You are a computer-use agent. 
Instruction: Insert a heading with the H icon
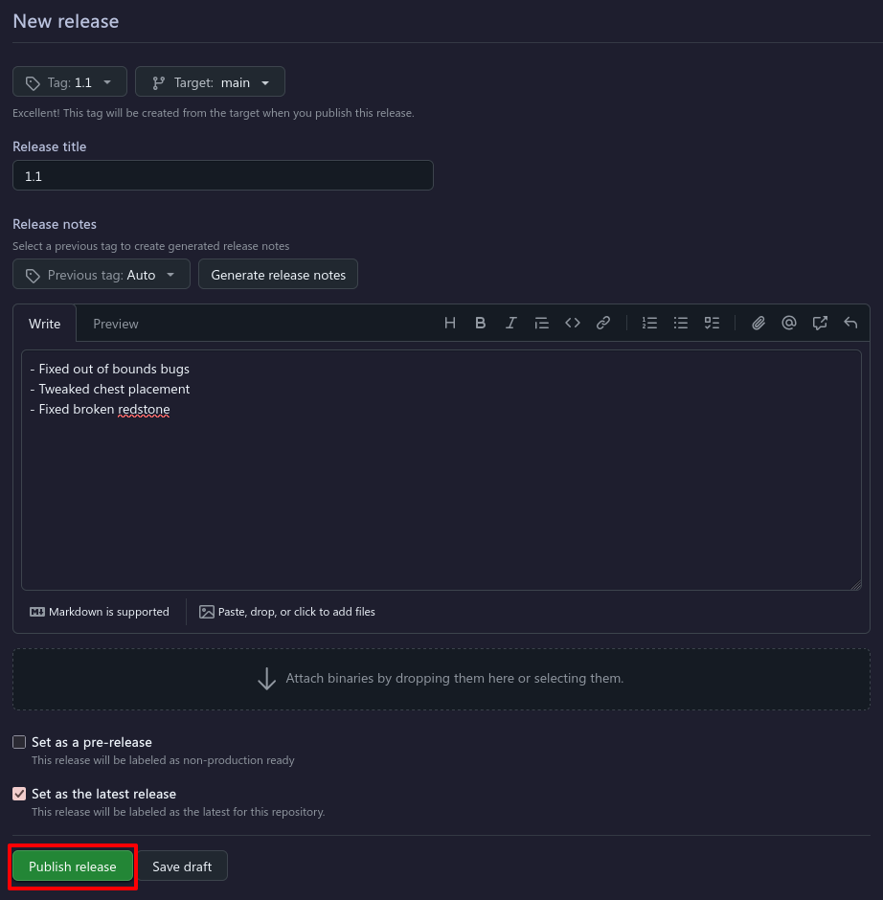coord(449,324)
